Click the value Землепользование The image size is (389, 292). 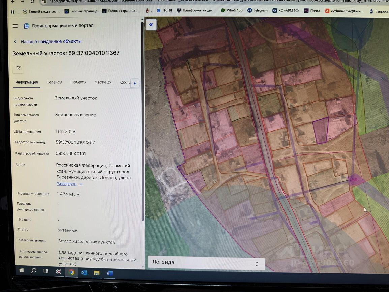click(x=76, y=115)
